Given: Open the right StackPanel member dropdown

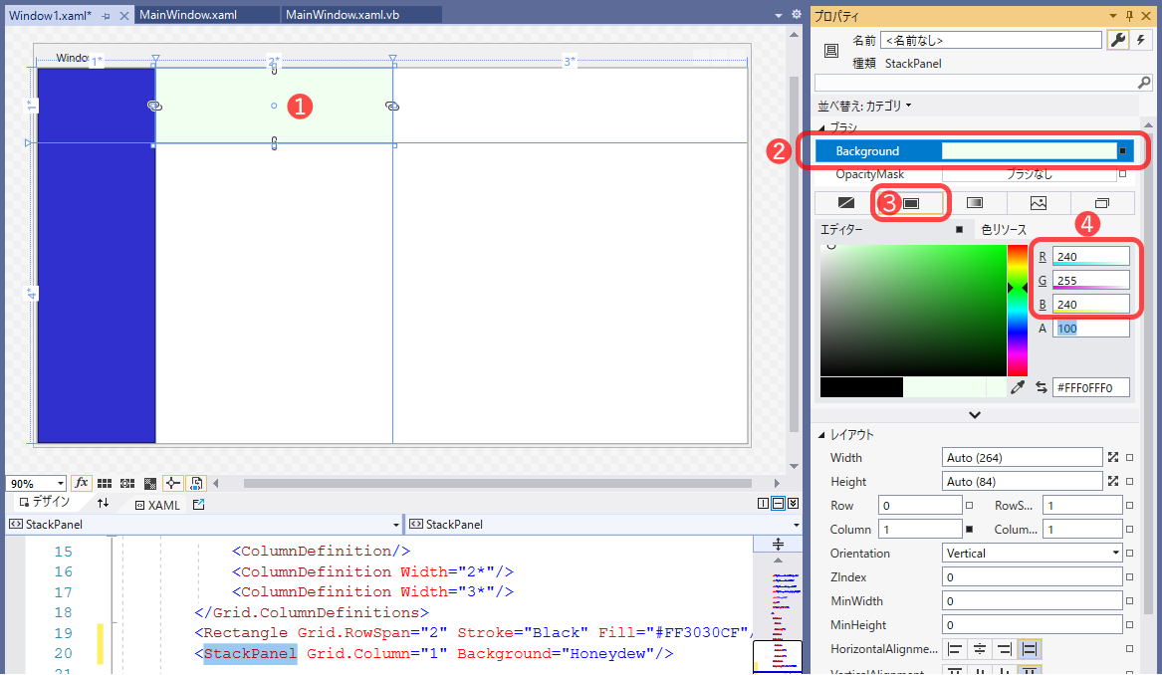Looking at the screenshot, I should point(796,525).
